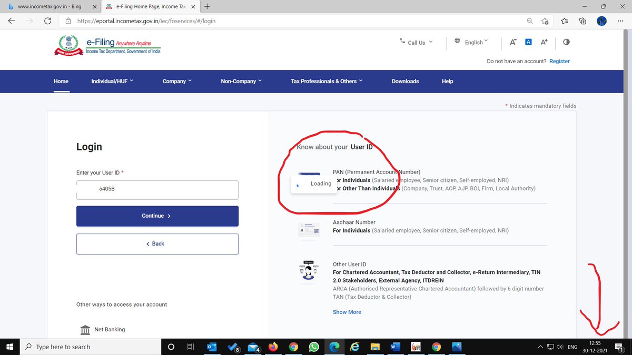Image resolution: width=632 pixels, height=355 pixels.
Task: Open the volume control in system tray
Action: (x=559, y=347)
